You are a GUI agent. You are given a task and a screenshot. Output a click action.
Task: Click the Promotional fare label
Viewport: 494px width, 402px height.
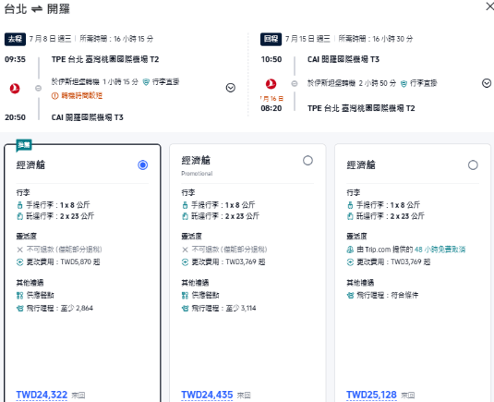(x=197, y=174)
